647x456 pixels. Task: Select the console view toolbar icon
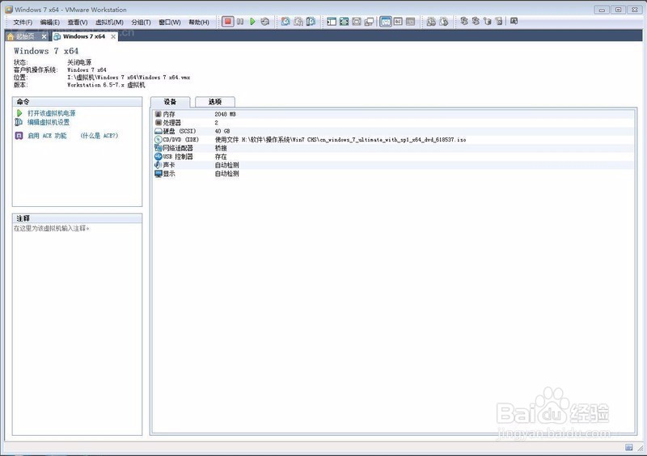pyautogui.click(x=410, y=22)
